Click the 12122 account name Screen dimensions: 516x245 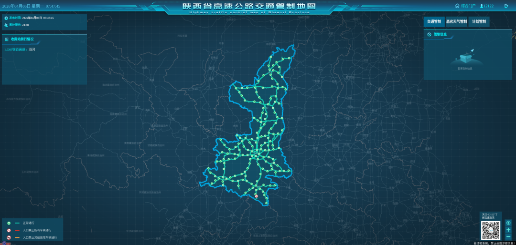[489, 6]
